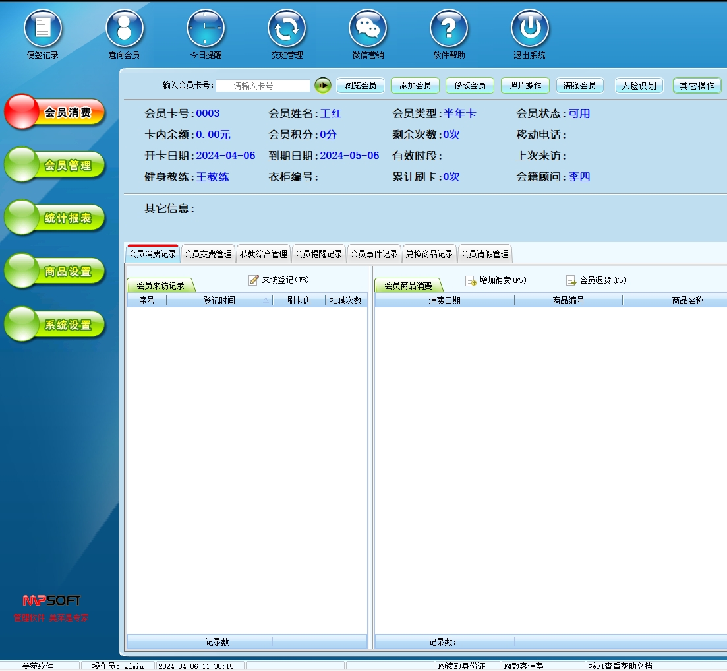Viewport: 727px width, 671px height.
Task: Focus the 输入会员卡号 card number field
Action: click(x=262, y=86)
